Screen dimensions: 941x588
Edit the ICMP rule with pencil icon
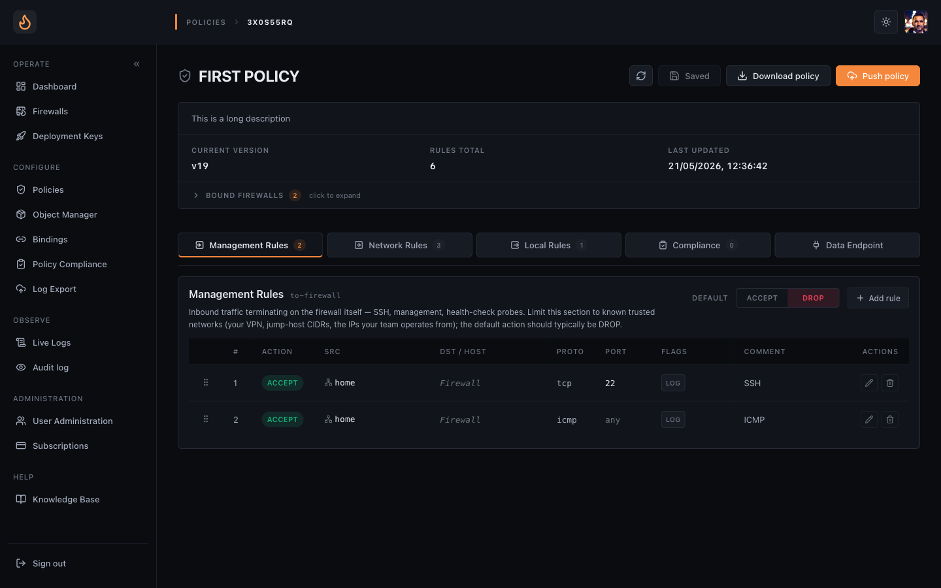pos(869,419)
